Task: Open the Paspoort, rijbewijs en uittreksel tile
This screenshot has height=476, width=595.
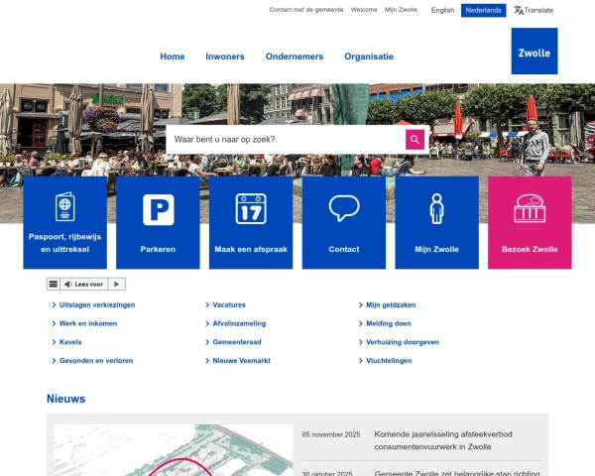Action: (64, 222)
